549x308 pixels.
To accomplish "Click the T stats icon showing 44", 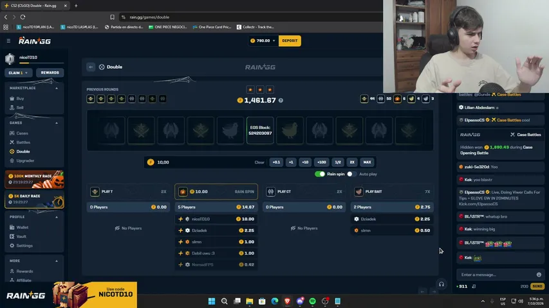I will pyautogui.click(x=364, y=99).
